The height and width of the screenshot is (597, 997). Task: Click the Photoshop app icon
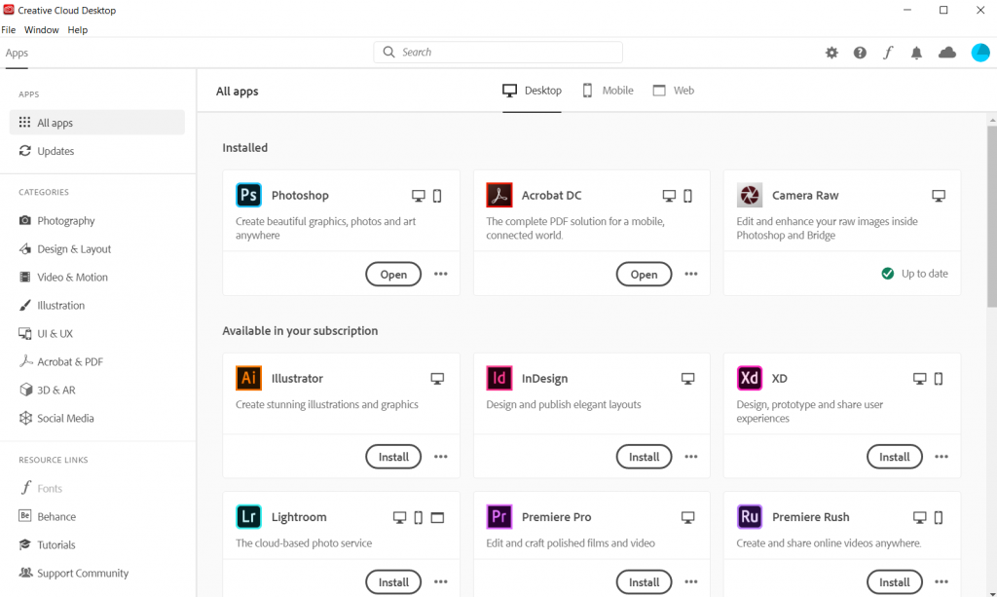tap(248, 195)
